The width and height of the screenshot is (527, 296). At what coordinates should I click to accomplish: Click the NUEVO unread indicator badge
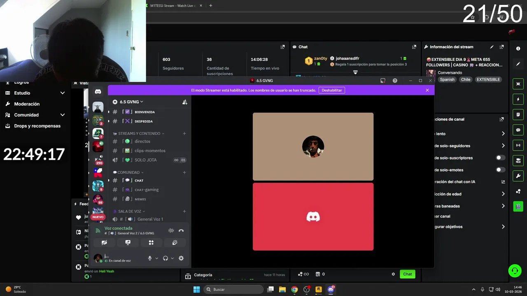point(98,217)
